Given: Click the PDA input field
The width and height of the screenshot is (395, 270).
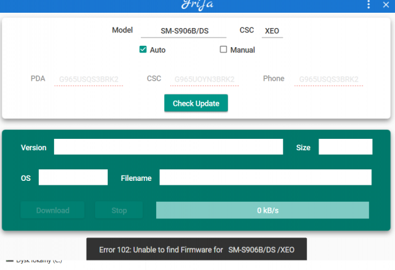Looking at the screenshot, I should click(x=89, y=80).
